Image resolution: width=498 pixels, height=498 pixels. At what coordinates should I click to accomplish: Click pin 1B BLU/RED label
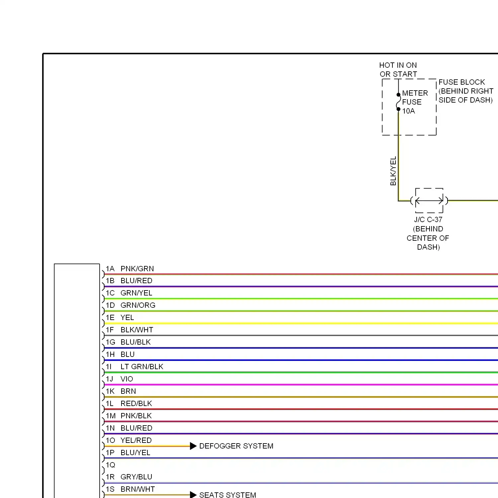[x=129, y=281]
